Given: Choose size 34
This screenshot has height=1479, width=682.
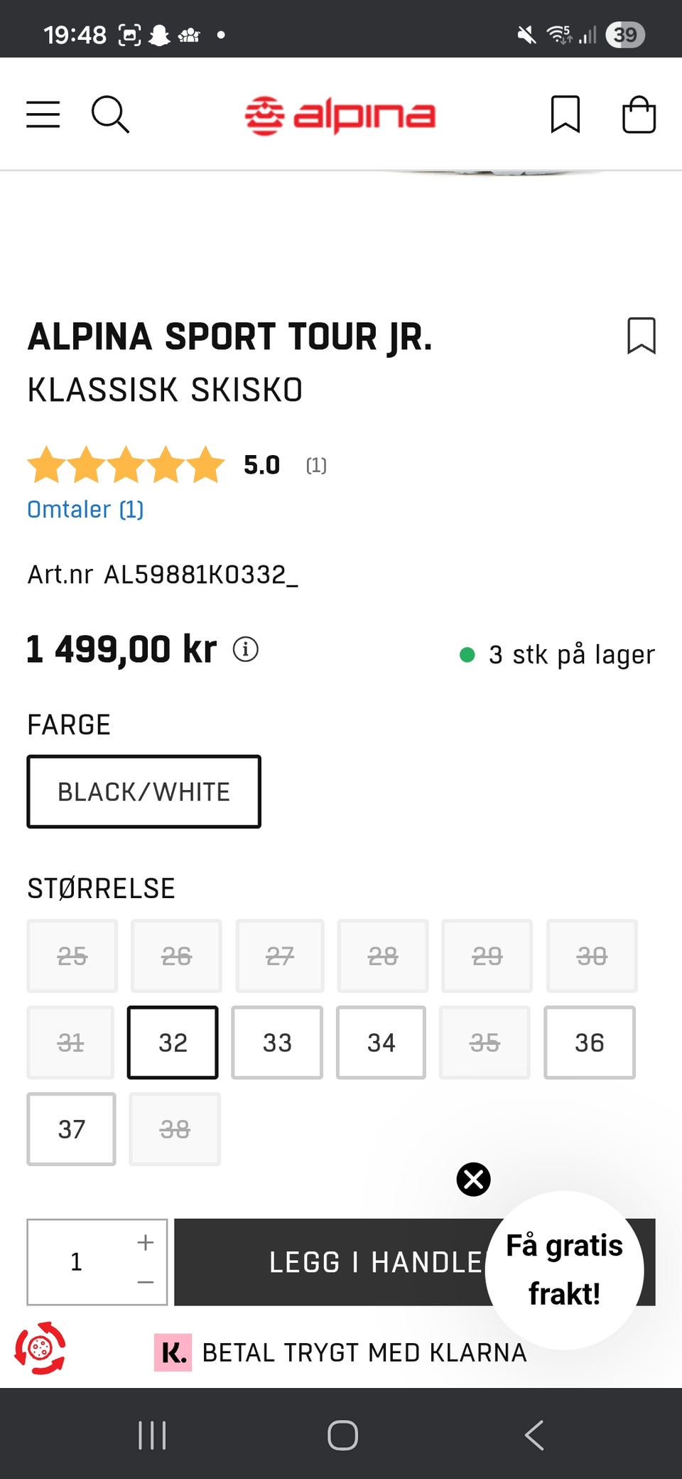Looking at the screenshot, I should coord(381,1042).
